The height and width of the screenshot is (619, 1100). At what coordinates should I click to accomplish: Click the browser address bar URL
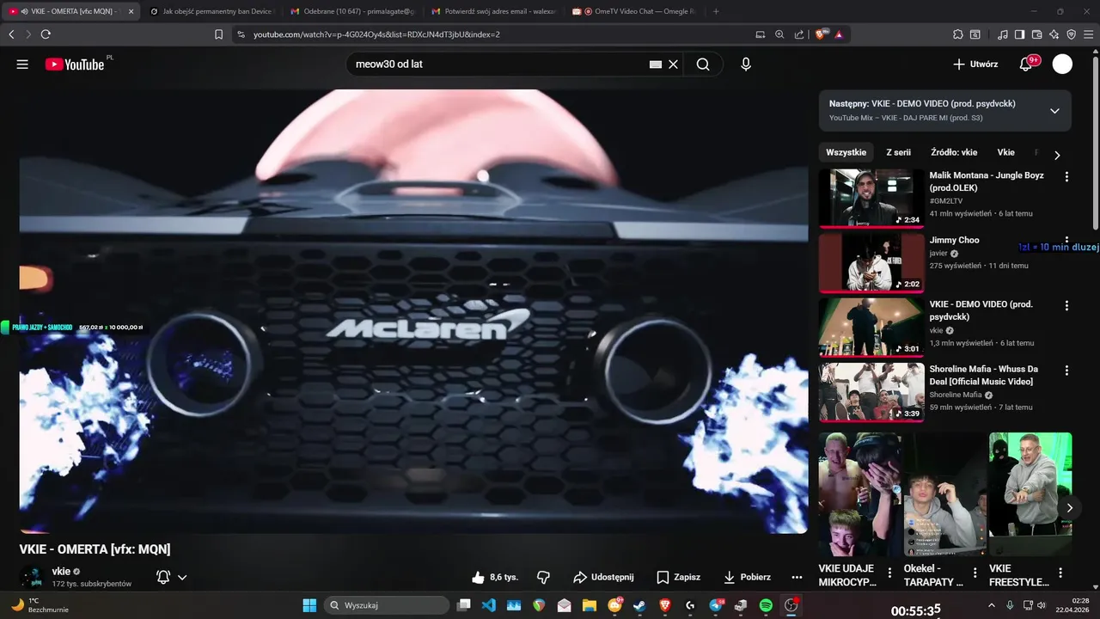(x=376, y=34)
